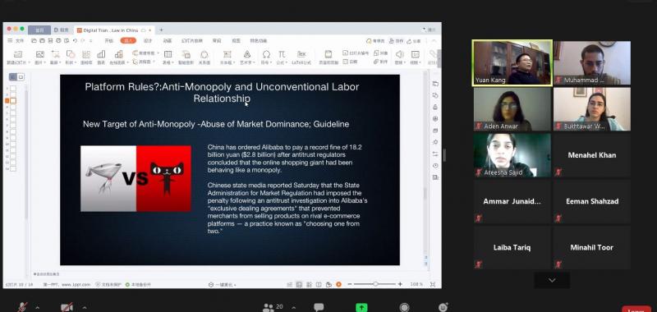Switch to the Design ribbon tab
This screenshot has height=312, width=657.
(x=148, y=40)
